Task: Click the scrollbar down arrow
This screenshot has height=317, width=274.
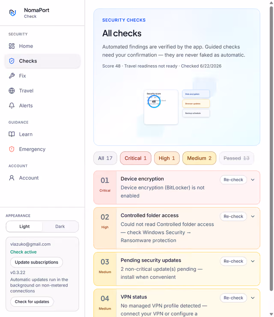Action: pos(271,314)
